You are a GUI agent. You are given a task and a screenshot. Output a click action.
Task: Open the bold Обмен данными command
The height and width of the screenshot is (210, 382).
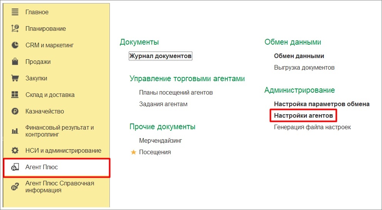pyautogui.click(x=299, y=56)
